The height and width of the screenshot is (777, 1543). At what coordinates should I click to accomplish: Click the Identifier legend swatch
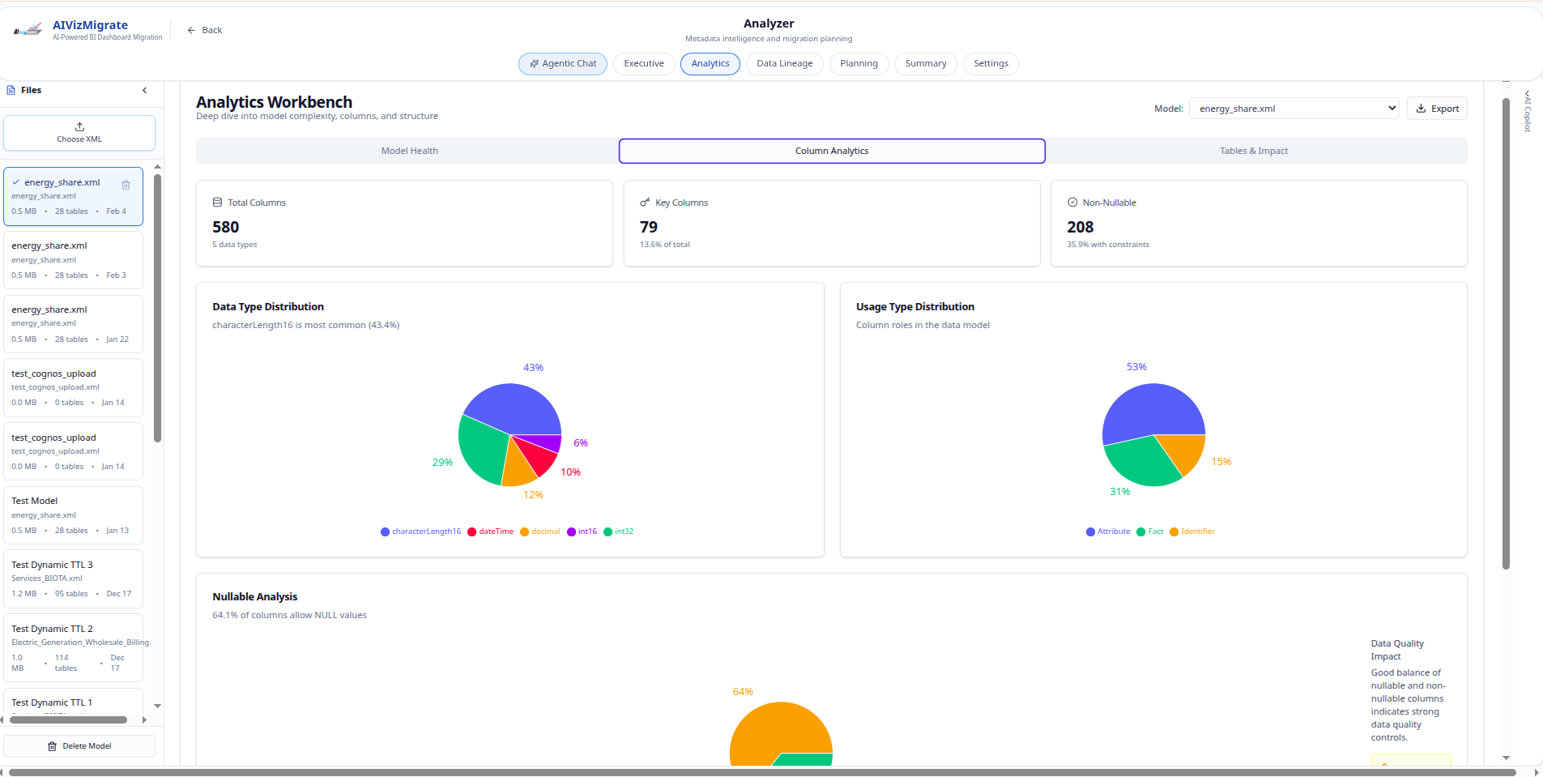click(x=1174, y=532)
